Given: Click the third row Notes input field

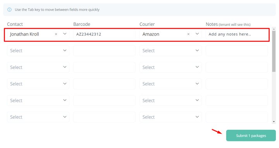Looking at the screenshot, I should coord(237,67).
